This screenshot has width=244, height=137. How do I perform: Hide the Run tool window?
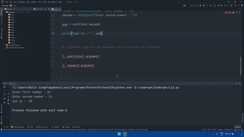(240, 83)
